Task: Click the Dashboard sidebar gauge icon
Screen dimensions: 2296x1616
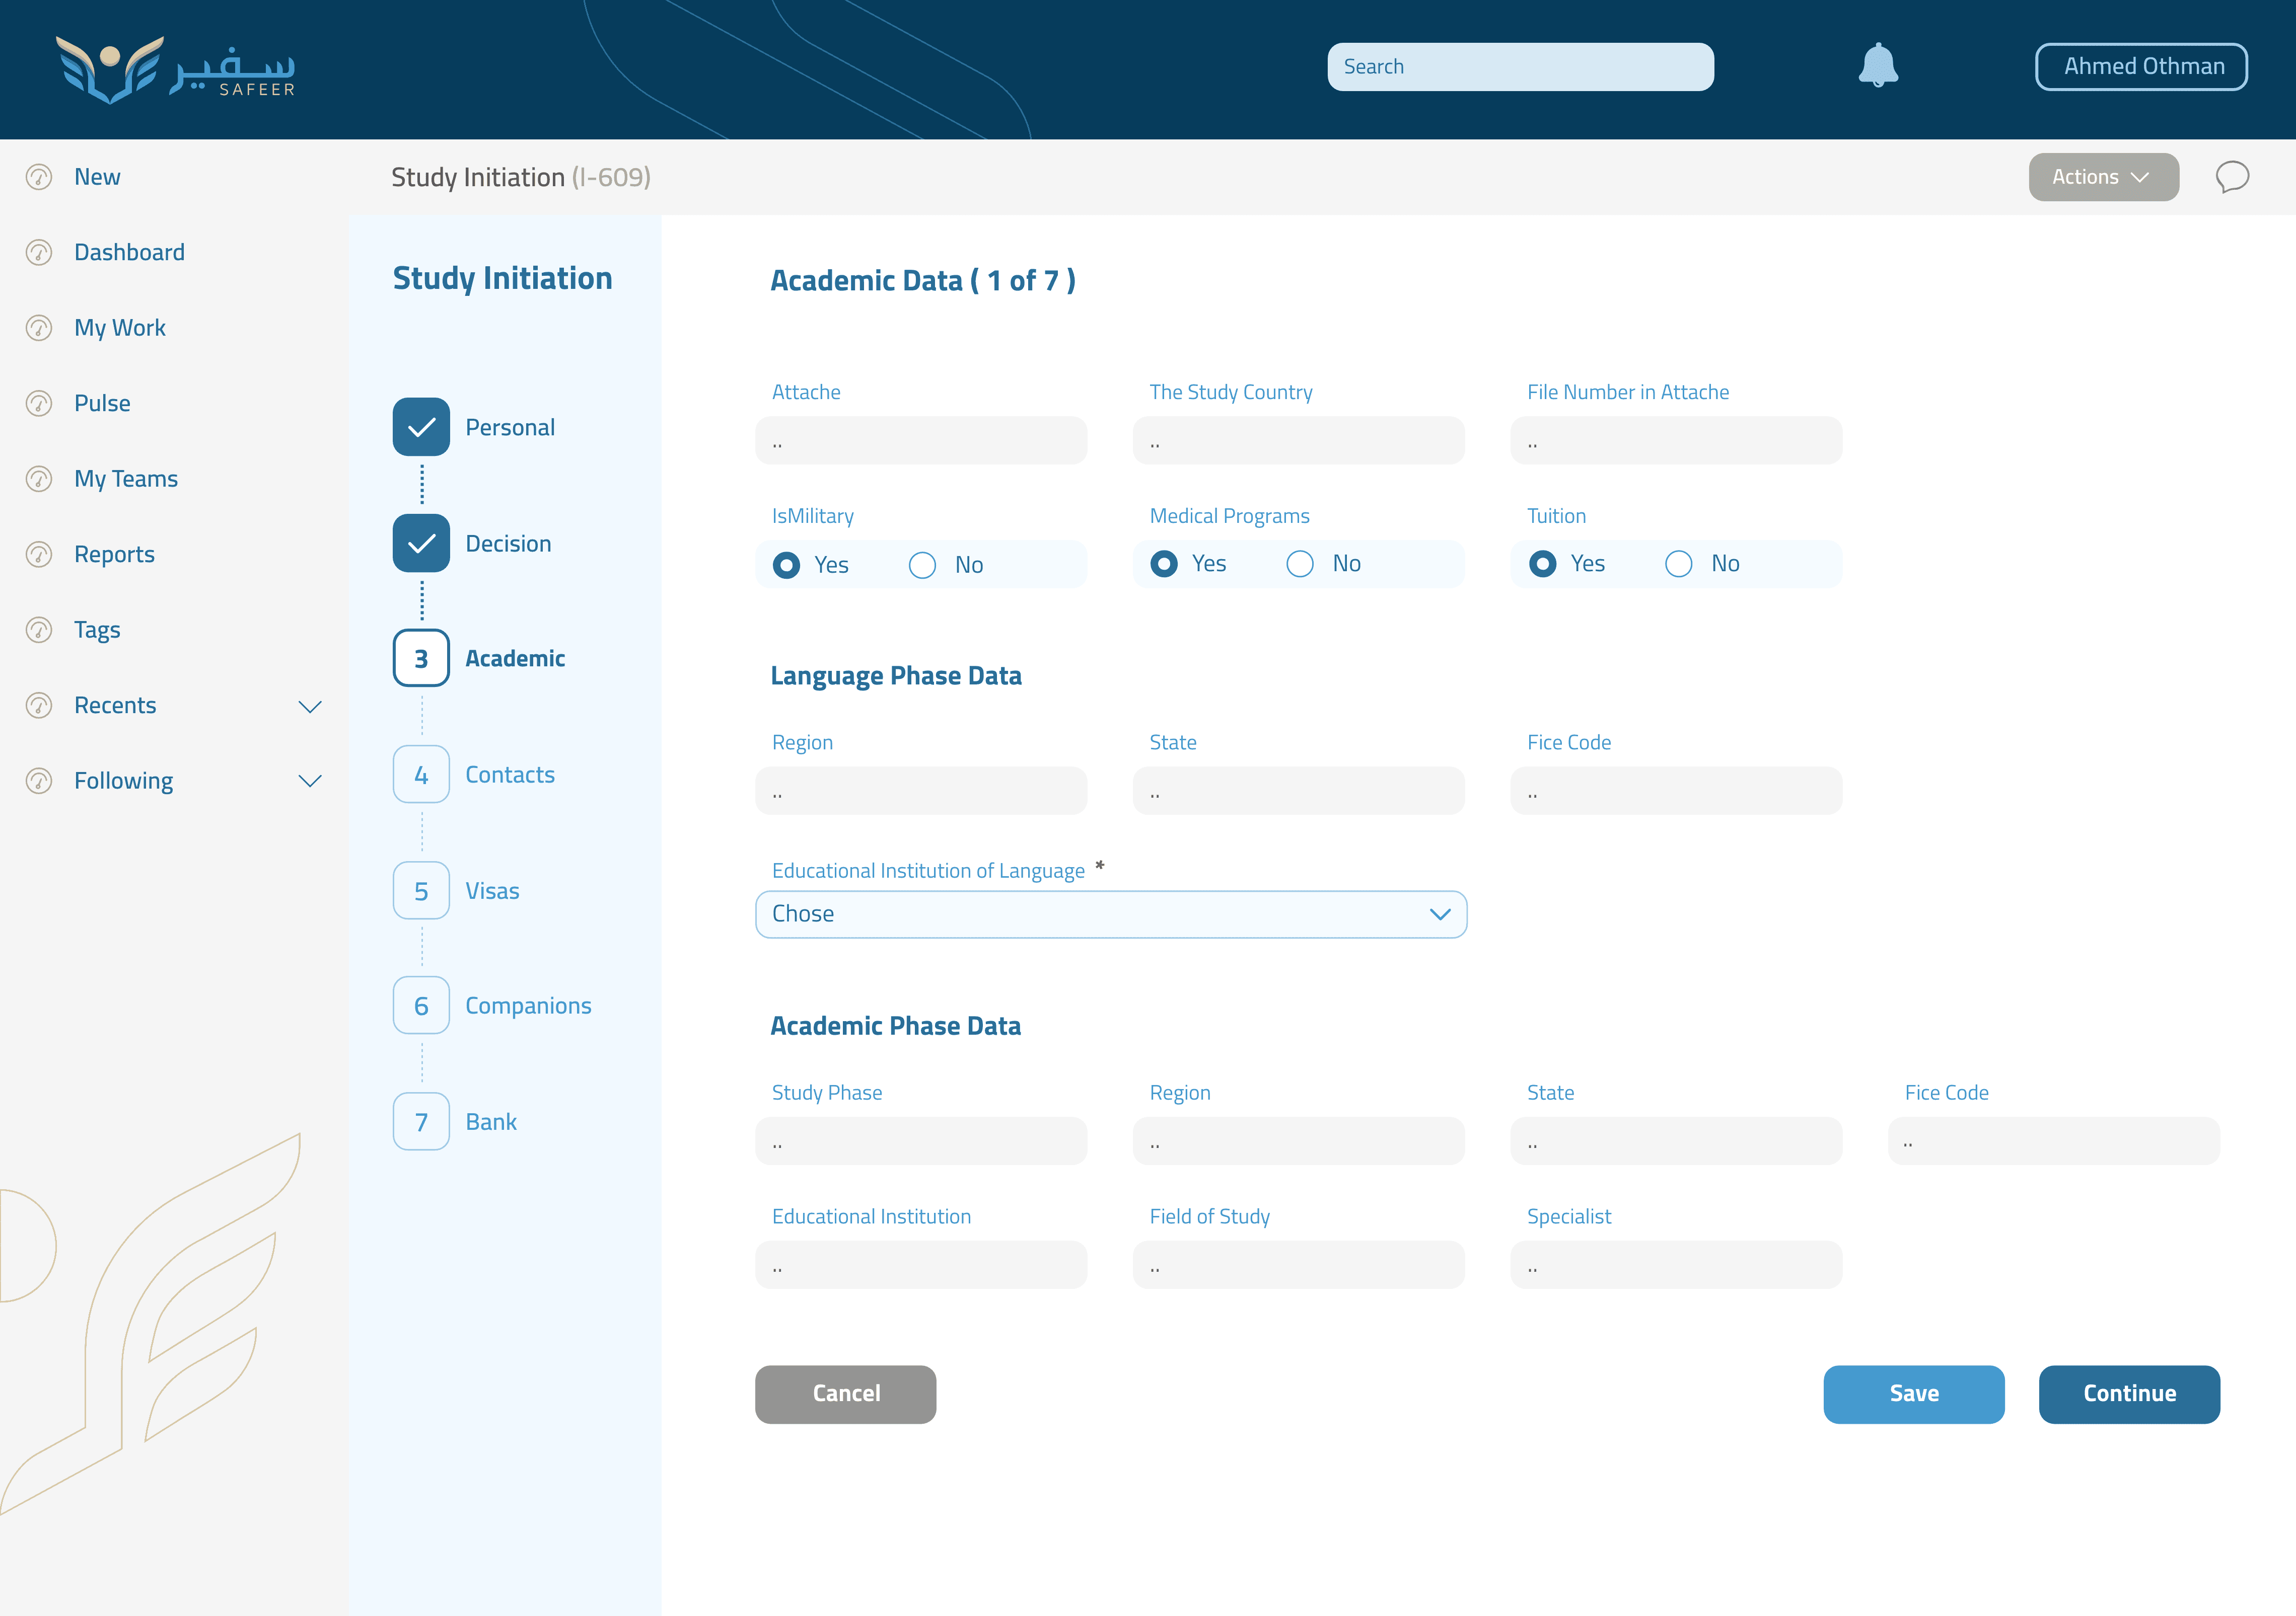Action: tap(39, 253)
